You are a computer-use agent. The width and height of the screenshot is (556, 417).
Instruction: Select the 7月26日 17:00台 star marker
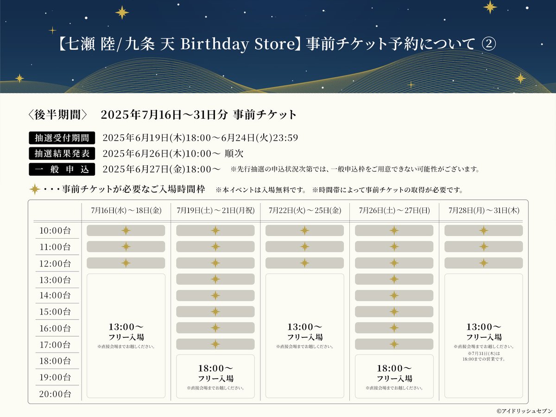(x=394, y=344)
